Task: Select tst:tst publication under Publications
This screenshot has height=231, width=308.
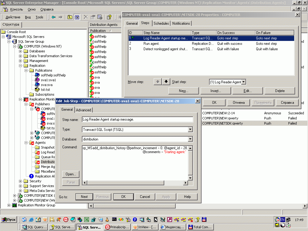Action: click(45, 90)
